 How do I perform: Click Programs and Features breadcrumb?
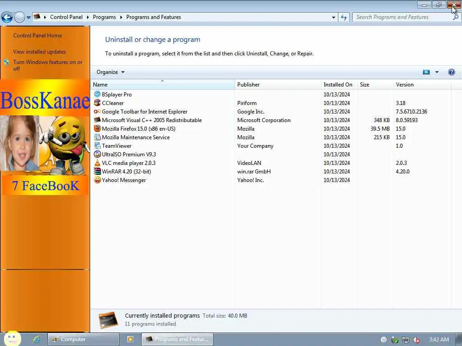153,17
